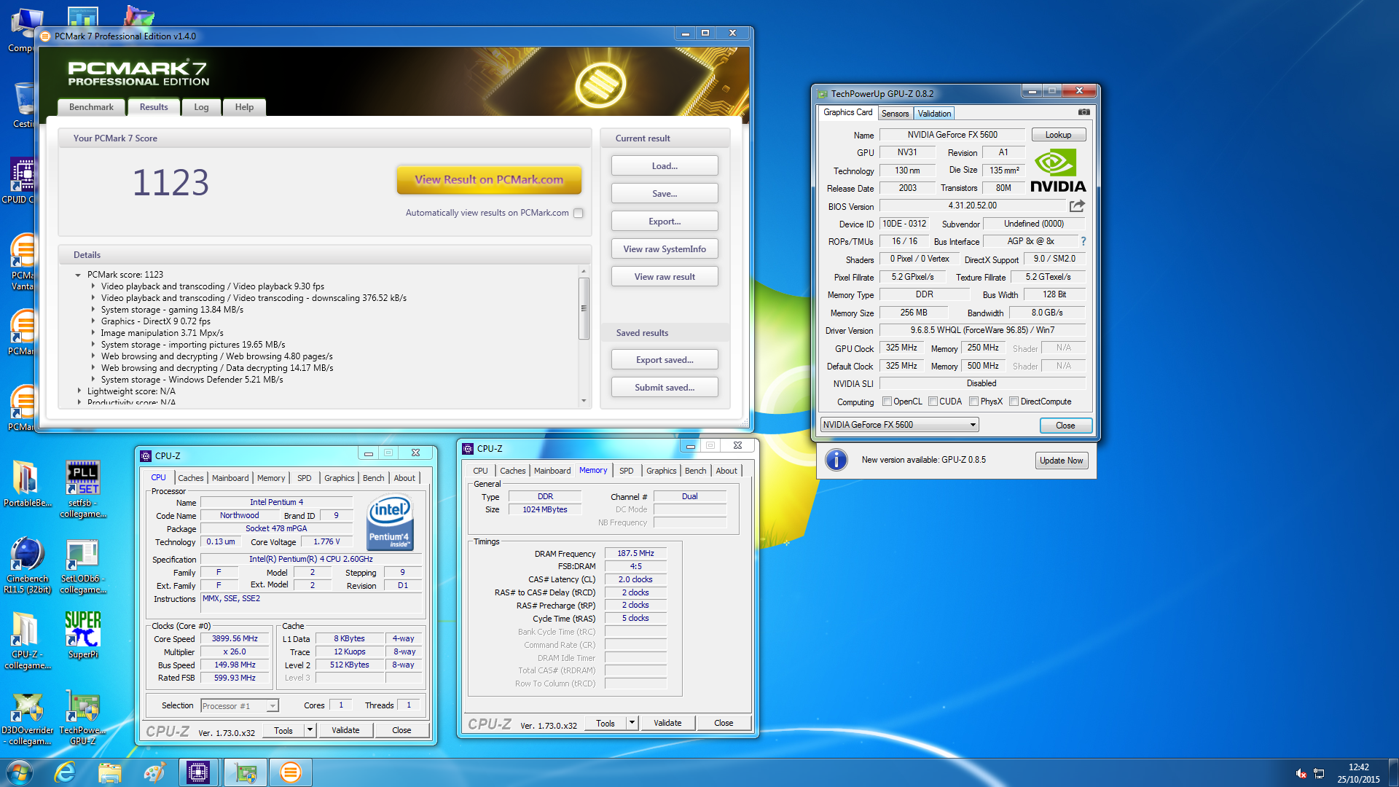Open the CPUID desktop shortcut
This screenshot has width=1399, height=787.
[22, 181]
